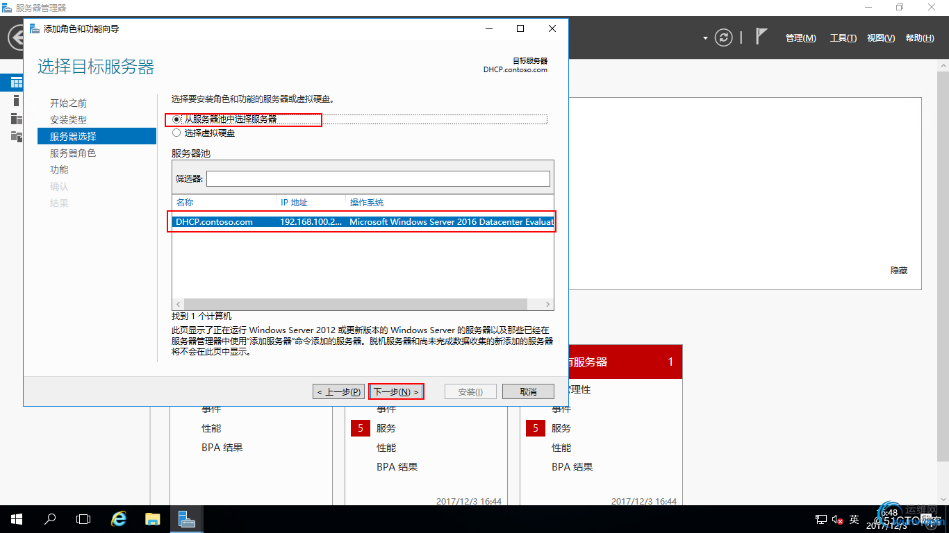Click the 192.168.100.2... IP address cell
This screenshot has height=533, width=949.
(311, 222)
